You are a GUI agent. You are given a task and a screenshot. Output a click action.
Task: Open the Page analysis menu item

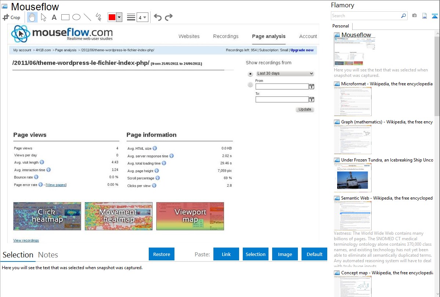[x=268, y=36]
